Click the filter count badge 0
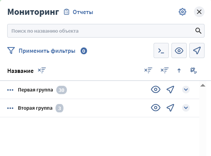 [84, 51]
